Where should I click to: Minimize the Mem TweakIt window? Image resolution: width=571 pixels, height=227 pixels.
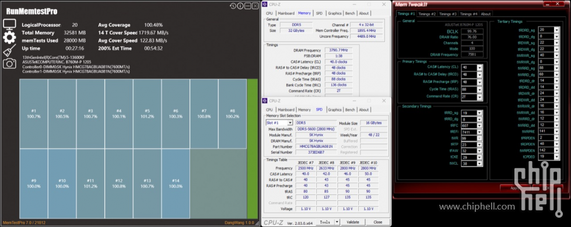(x=548, y=4)
